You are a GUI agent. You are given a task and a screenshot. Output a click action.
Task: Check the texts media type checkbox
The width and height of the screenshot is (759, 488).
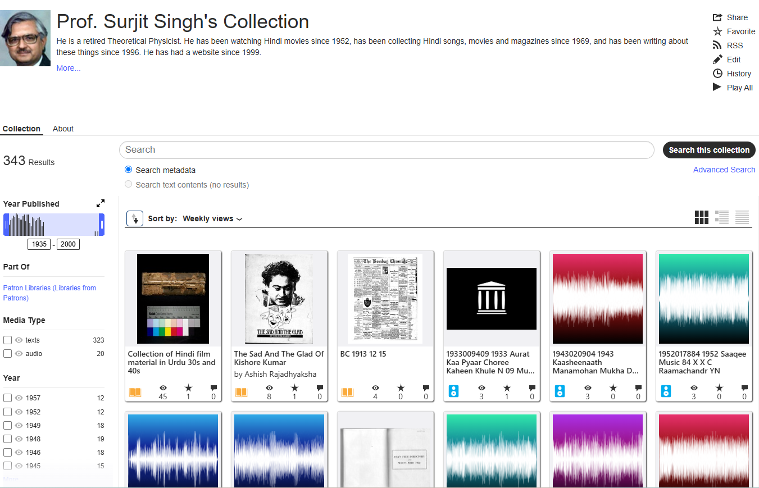pos(8,340)
